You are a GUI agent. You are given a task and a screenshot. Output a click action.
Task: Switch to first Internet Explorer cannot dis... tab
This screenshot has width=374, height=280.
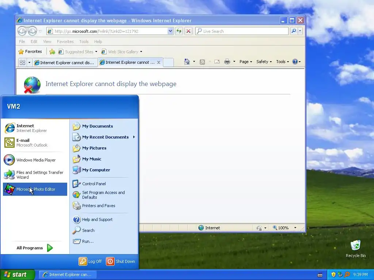65,63
